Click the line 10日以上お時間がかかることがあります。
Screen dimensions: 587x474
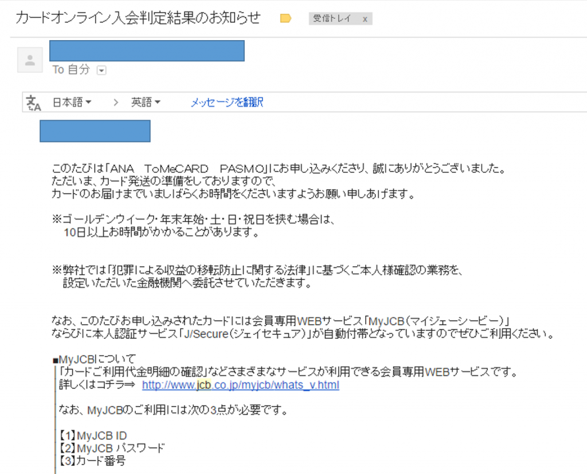click(162, 232)
